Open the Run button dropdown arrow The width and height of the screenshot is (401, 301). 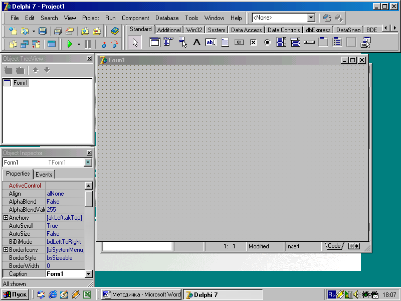coord(79,45)
